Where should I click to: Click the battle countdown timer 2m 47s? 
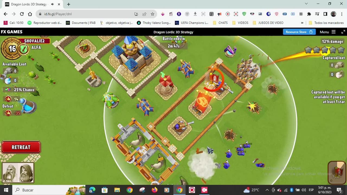[x=173, y=46]
